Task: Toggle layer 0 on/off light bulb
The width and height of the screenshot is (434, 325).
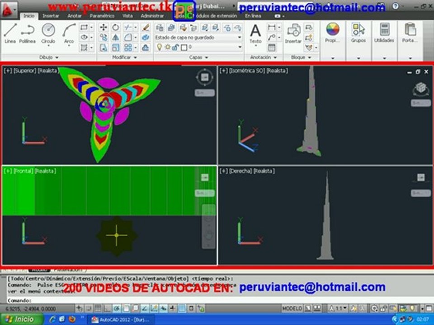Action: 160,47
